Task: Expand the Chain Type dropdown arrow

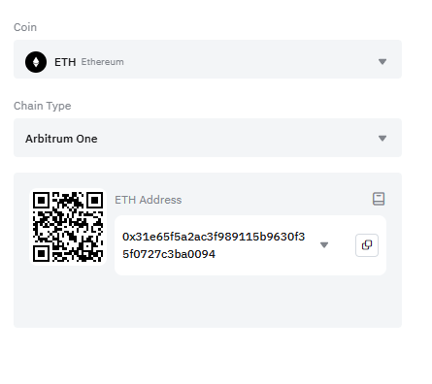Action: point(382,139)
